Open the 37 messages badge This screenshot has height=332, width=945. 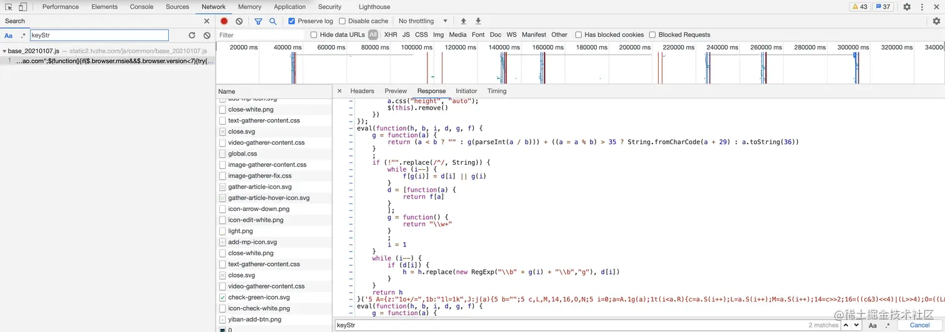point(884,7)
